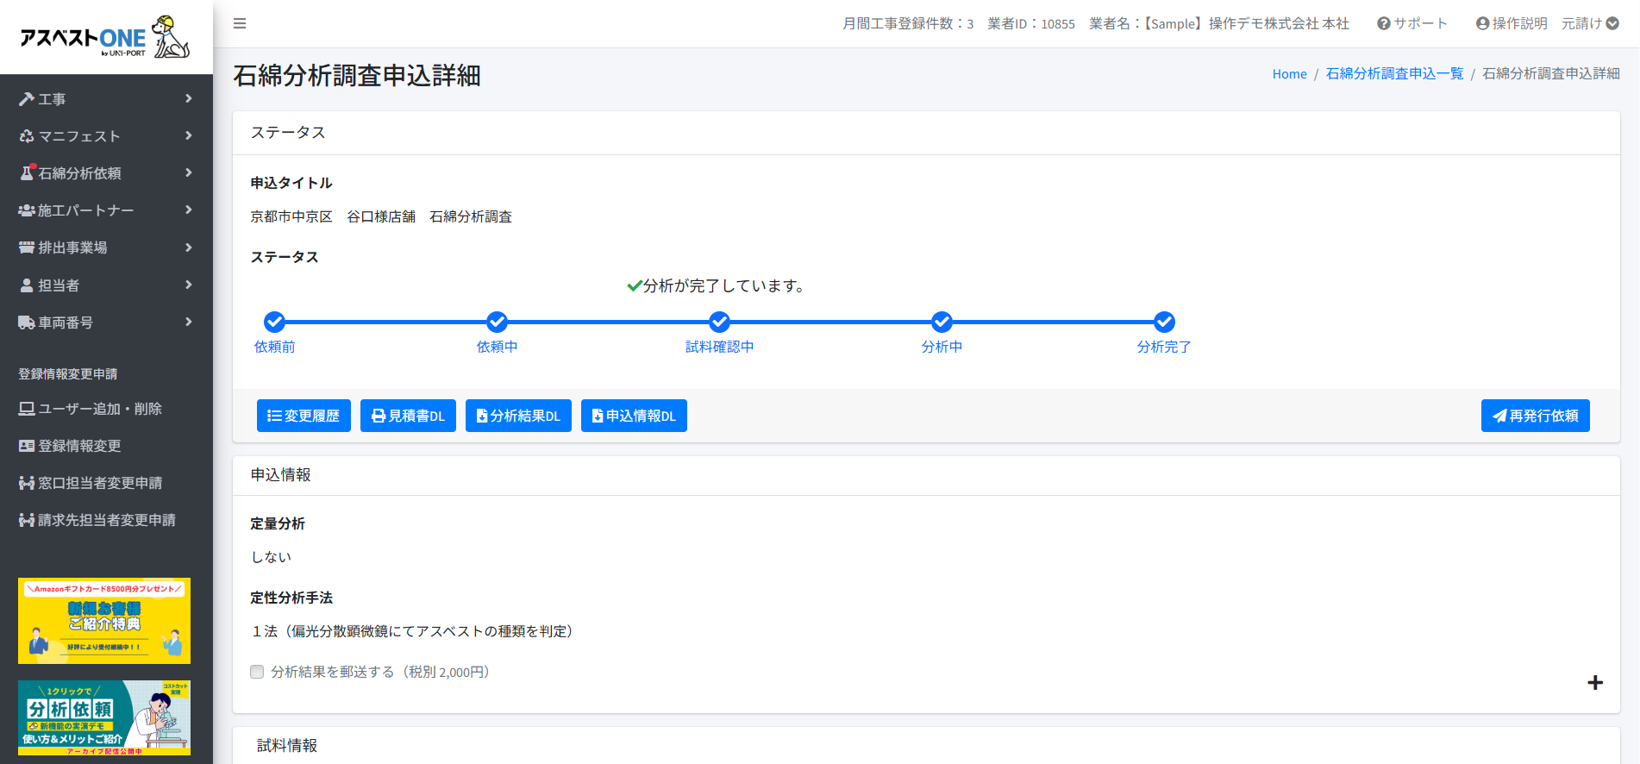The width and height of the screenshot is (1640, 764).
Task: Enable 分析結果を郵送する checkbox
Action: [x=257, y=672]
